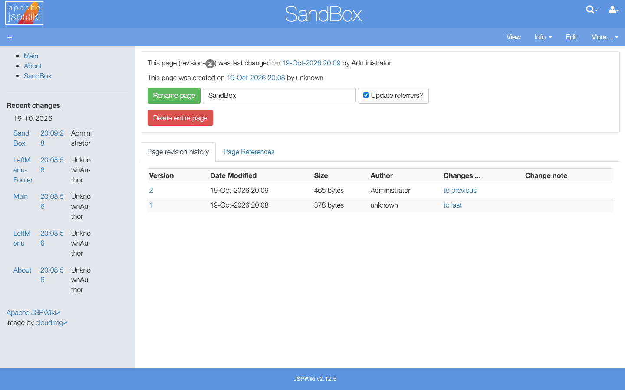The width and height of the screenshot is (625, 390).
Task: Click the red Delete entire page button
Action: click(x=180, y=118)
